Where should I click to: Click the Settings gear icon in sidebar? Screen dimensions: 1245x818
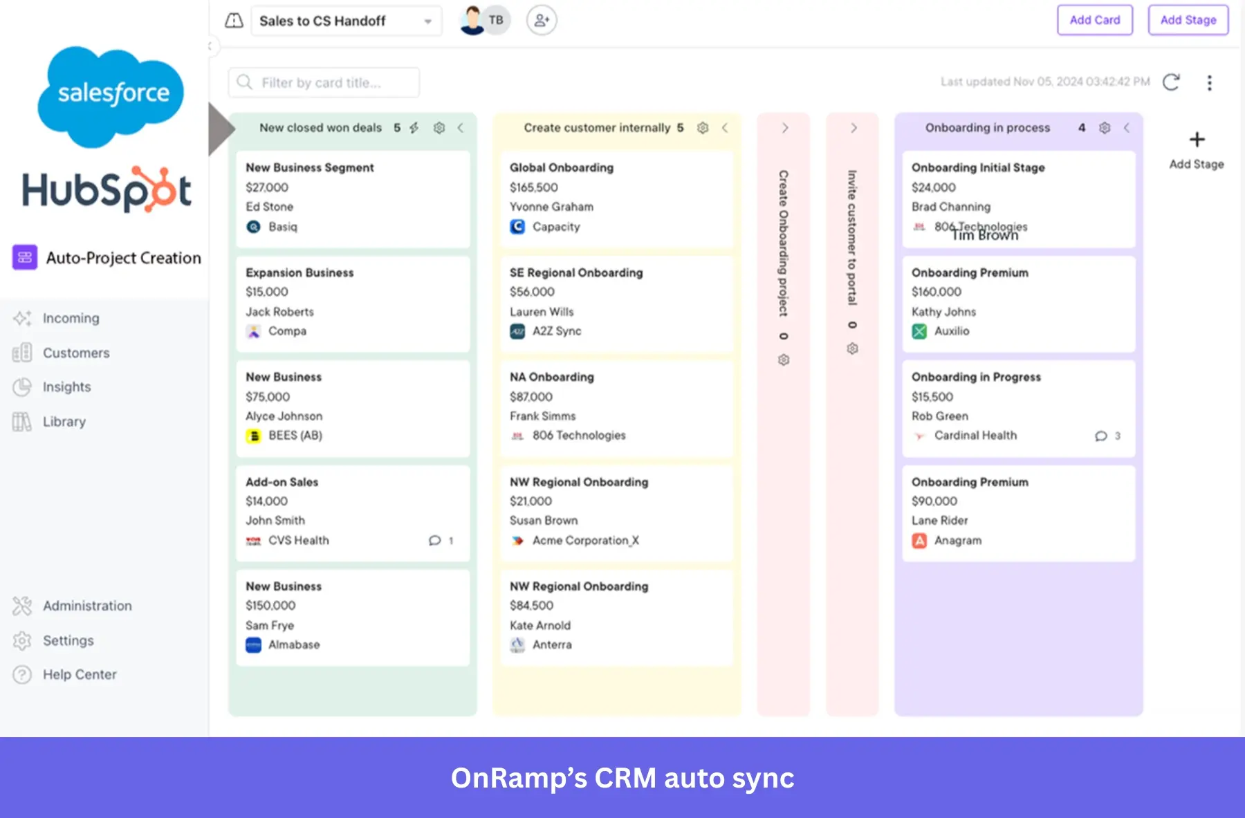pyautogui.click(x=22, y=640)
